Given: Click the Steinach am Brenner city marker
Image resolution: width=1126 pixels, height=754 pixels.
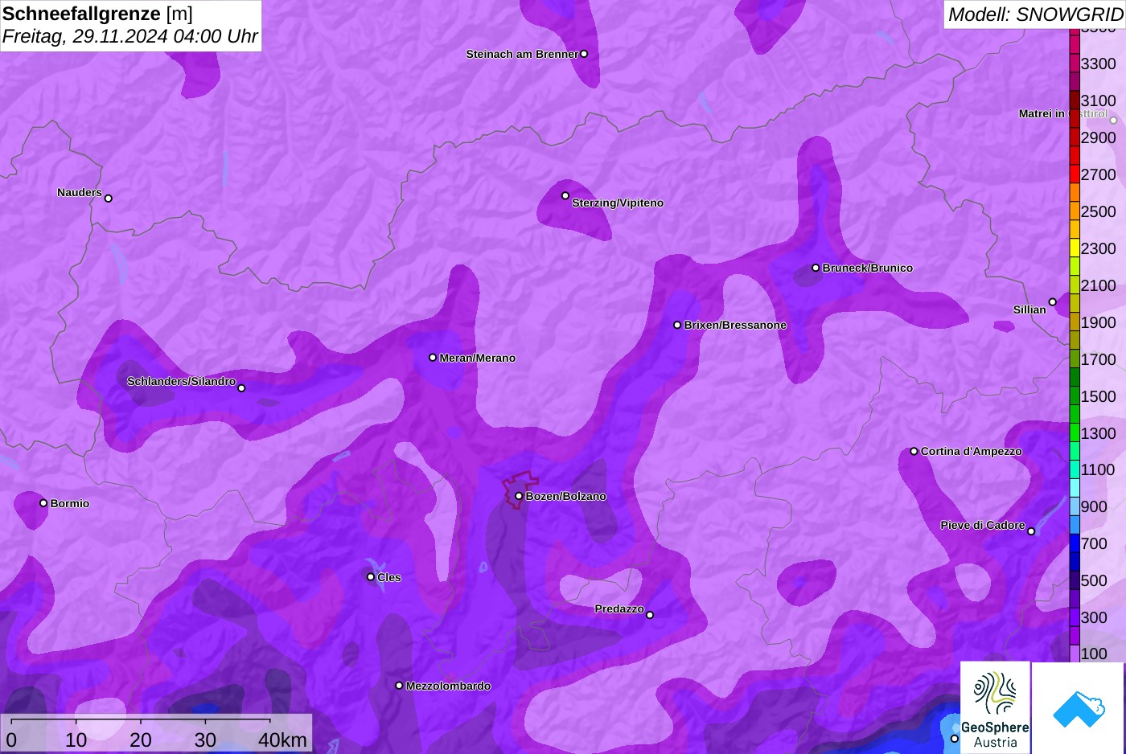Looking at the screenshot, I should [x=584, y=54].
